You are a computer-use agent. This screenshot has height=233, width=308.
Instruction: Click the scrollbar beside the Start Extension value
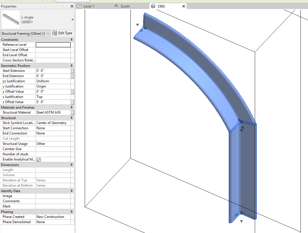(73, 70)
